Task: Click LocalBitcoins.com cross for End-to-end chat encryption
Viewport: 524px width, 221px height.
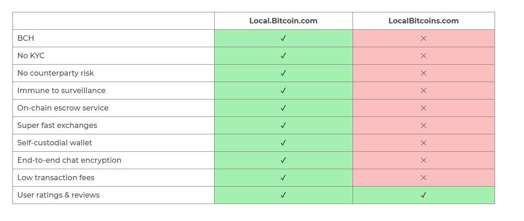Action: coord(423,160)
